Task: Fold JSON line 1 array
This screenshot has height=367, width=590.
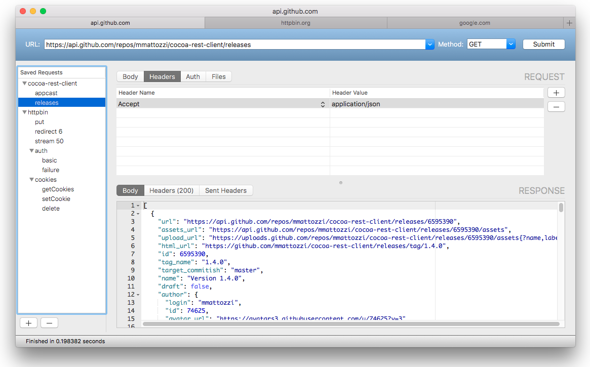Action: coord(138,206)
